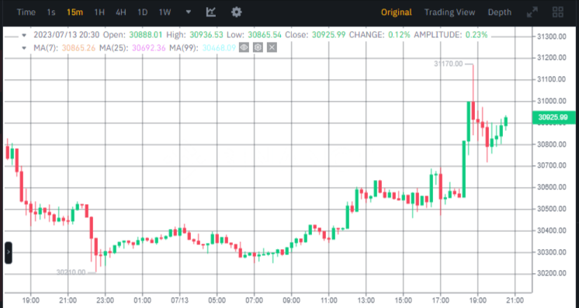Select the 15m interval
This screenshot has width=579, height=308.
pos(75,12)
